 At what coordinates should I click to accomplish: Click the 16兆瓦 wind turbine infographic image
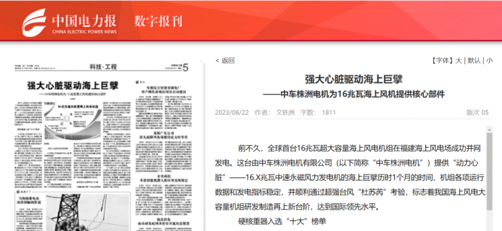click(x=73, y=121)
